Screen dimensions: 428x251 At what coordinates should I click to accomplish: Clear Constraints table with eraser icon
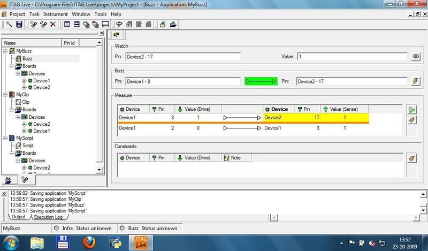click(412, 158)
